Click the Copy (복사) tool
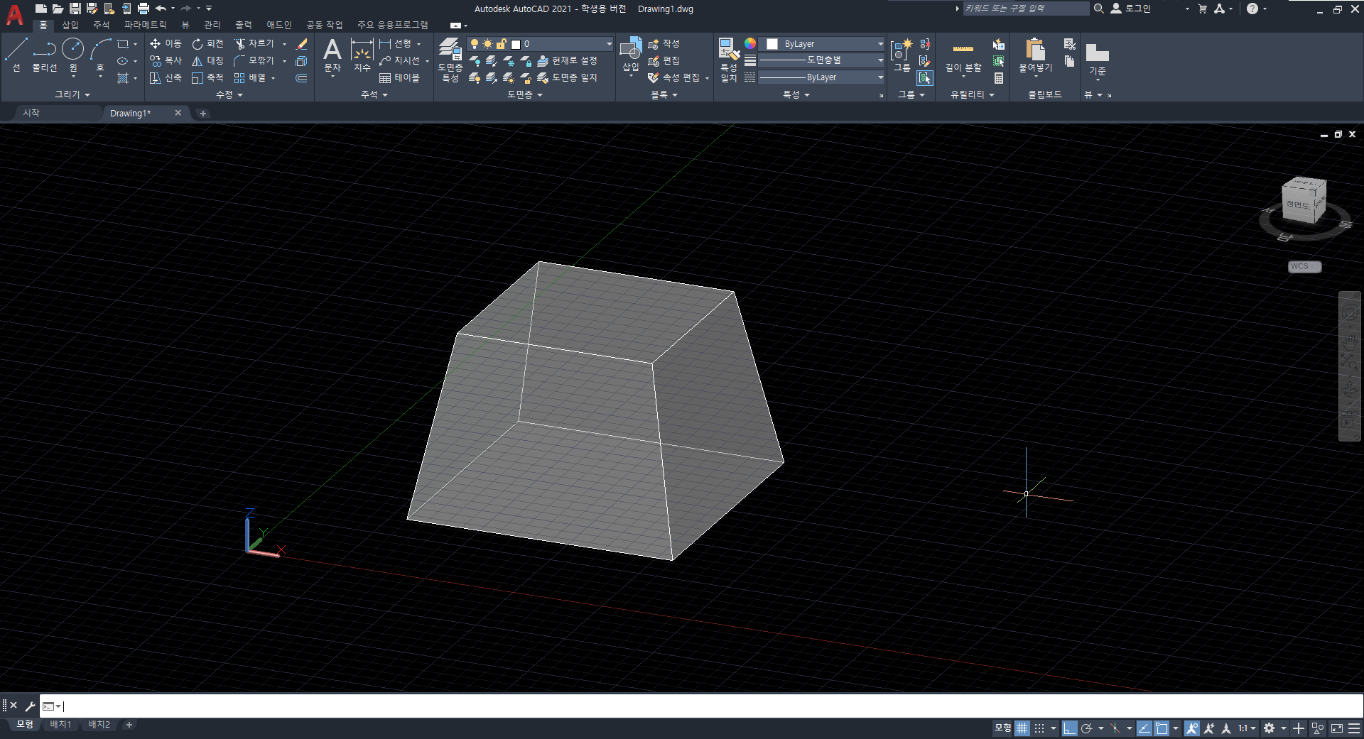Viewport: 1364px width, 739px height. 166,61
